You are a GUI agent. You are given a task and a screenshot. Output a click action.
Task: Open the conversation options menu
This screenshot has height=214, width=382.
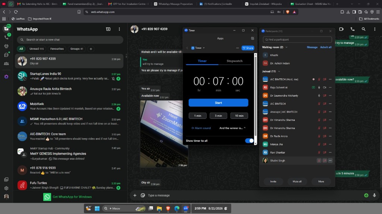[375, 29]
